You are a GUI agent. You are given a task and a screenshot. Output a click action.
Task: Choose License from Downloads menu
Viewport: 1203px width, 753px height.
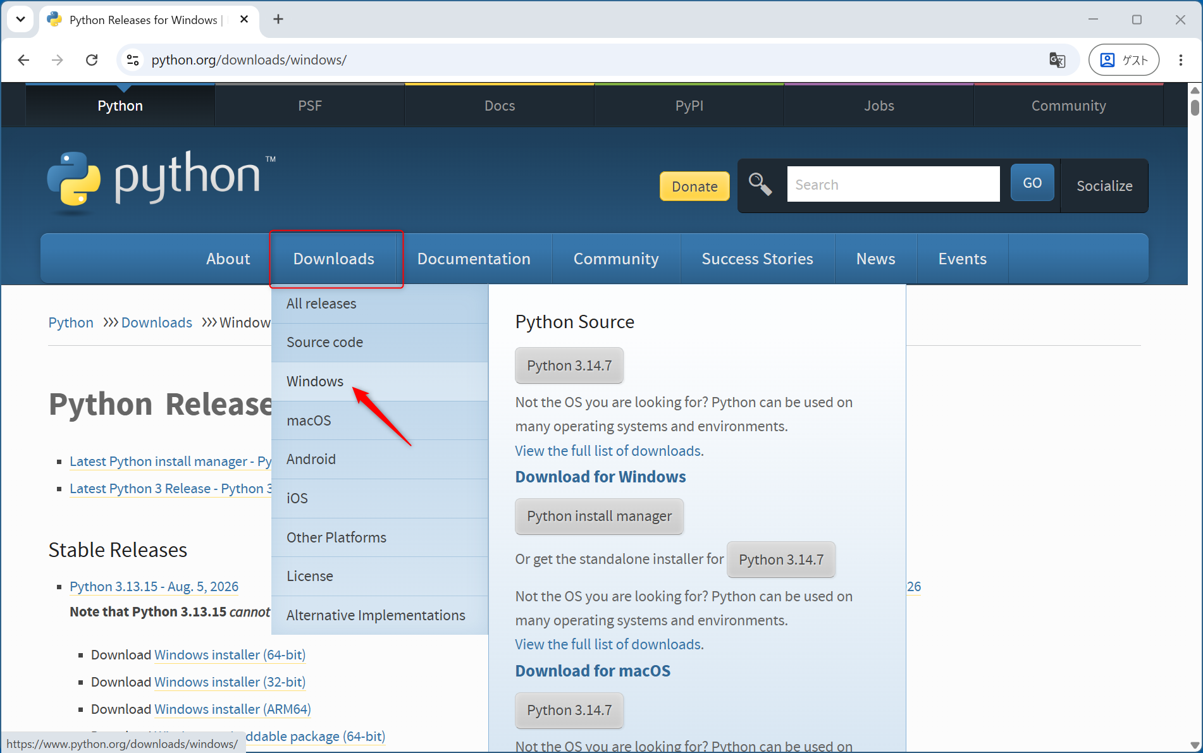[379, 576]
